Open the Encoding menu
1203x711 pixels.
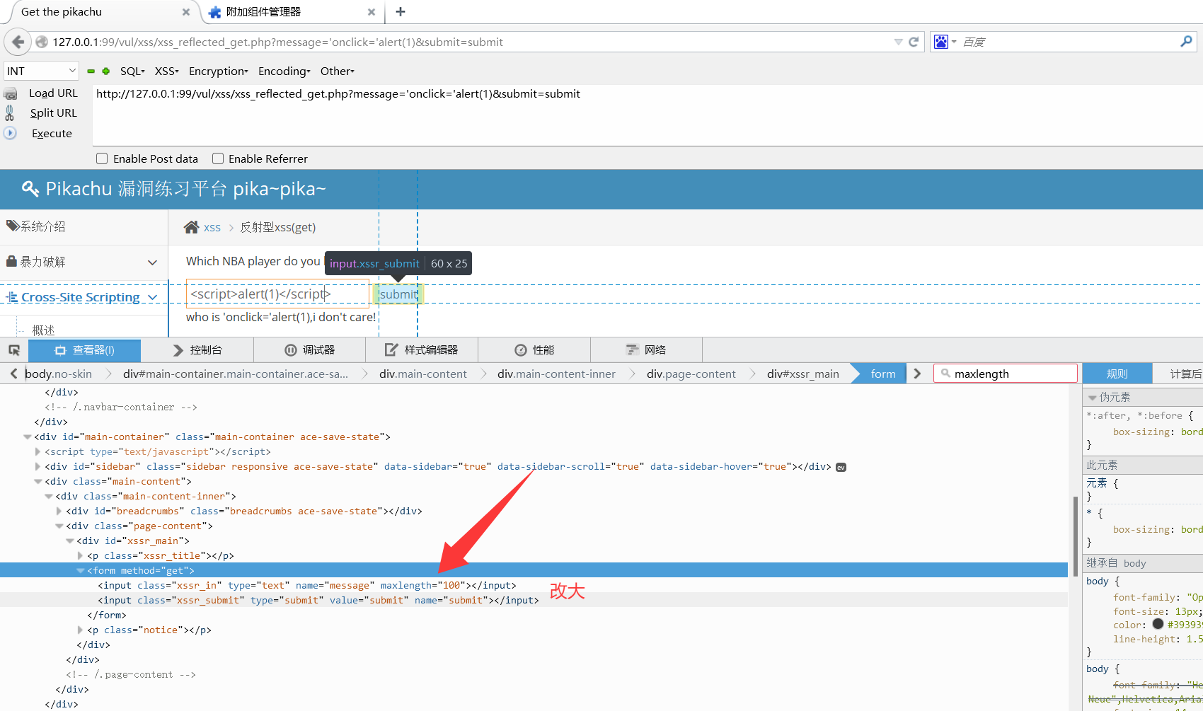pos(284,71)
